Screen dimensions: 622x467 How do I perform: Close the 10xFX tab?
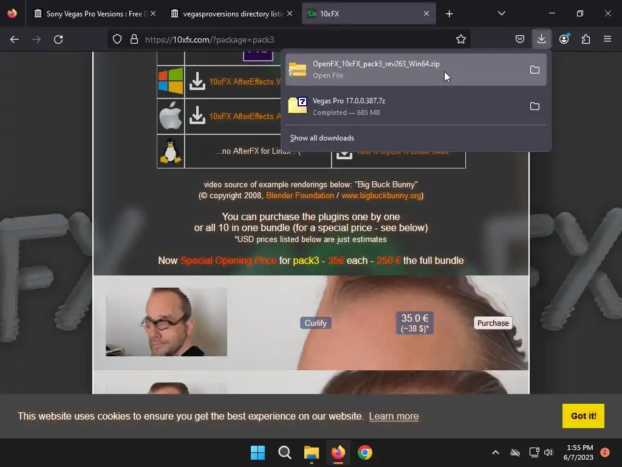426,13
